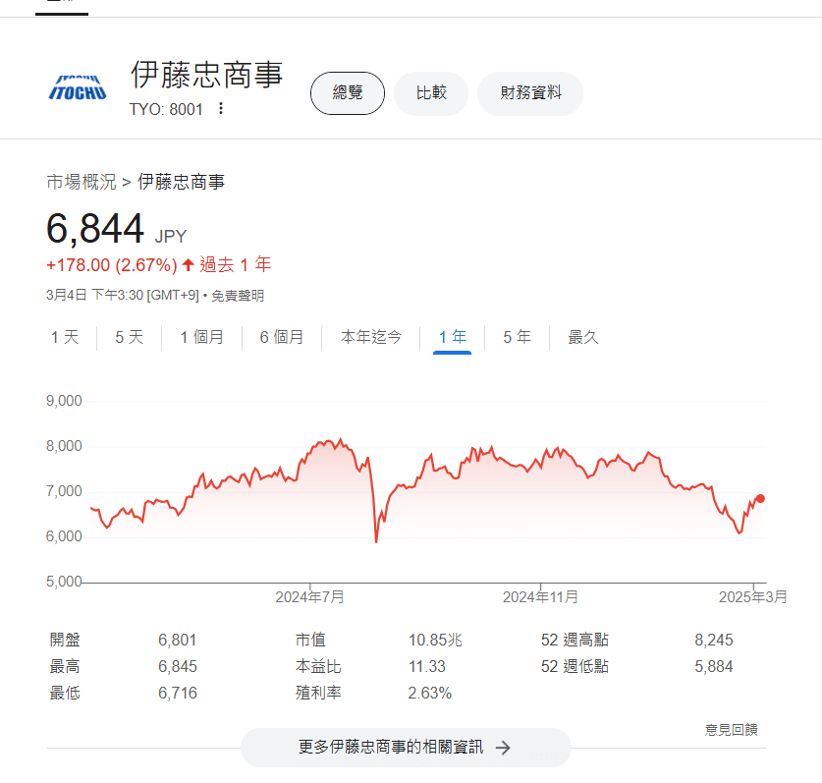The width and height of the screenshot is (822, 783).
Task: Click the 5,000 y-axis label
Action: click(64, 582)
